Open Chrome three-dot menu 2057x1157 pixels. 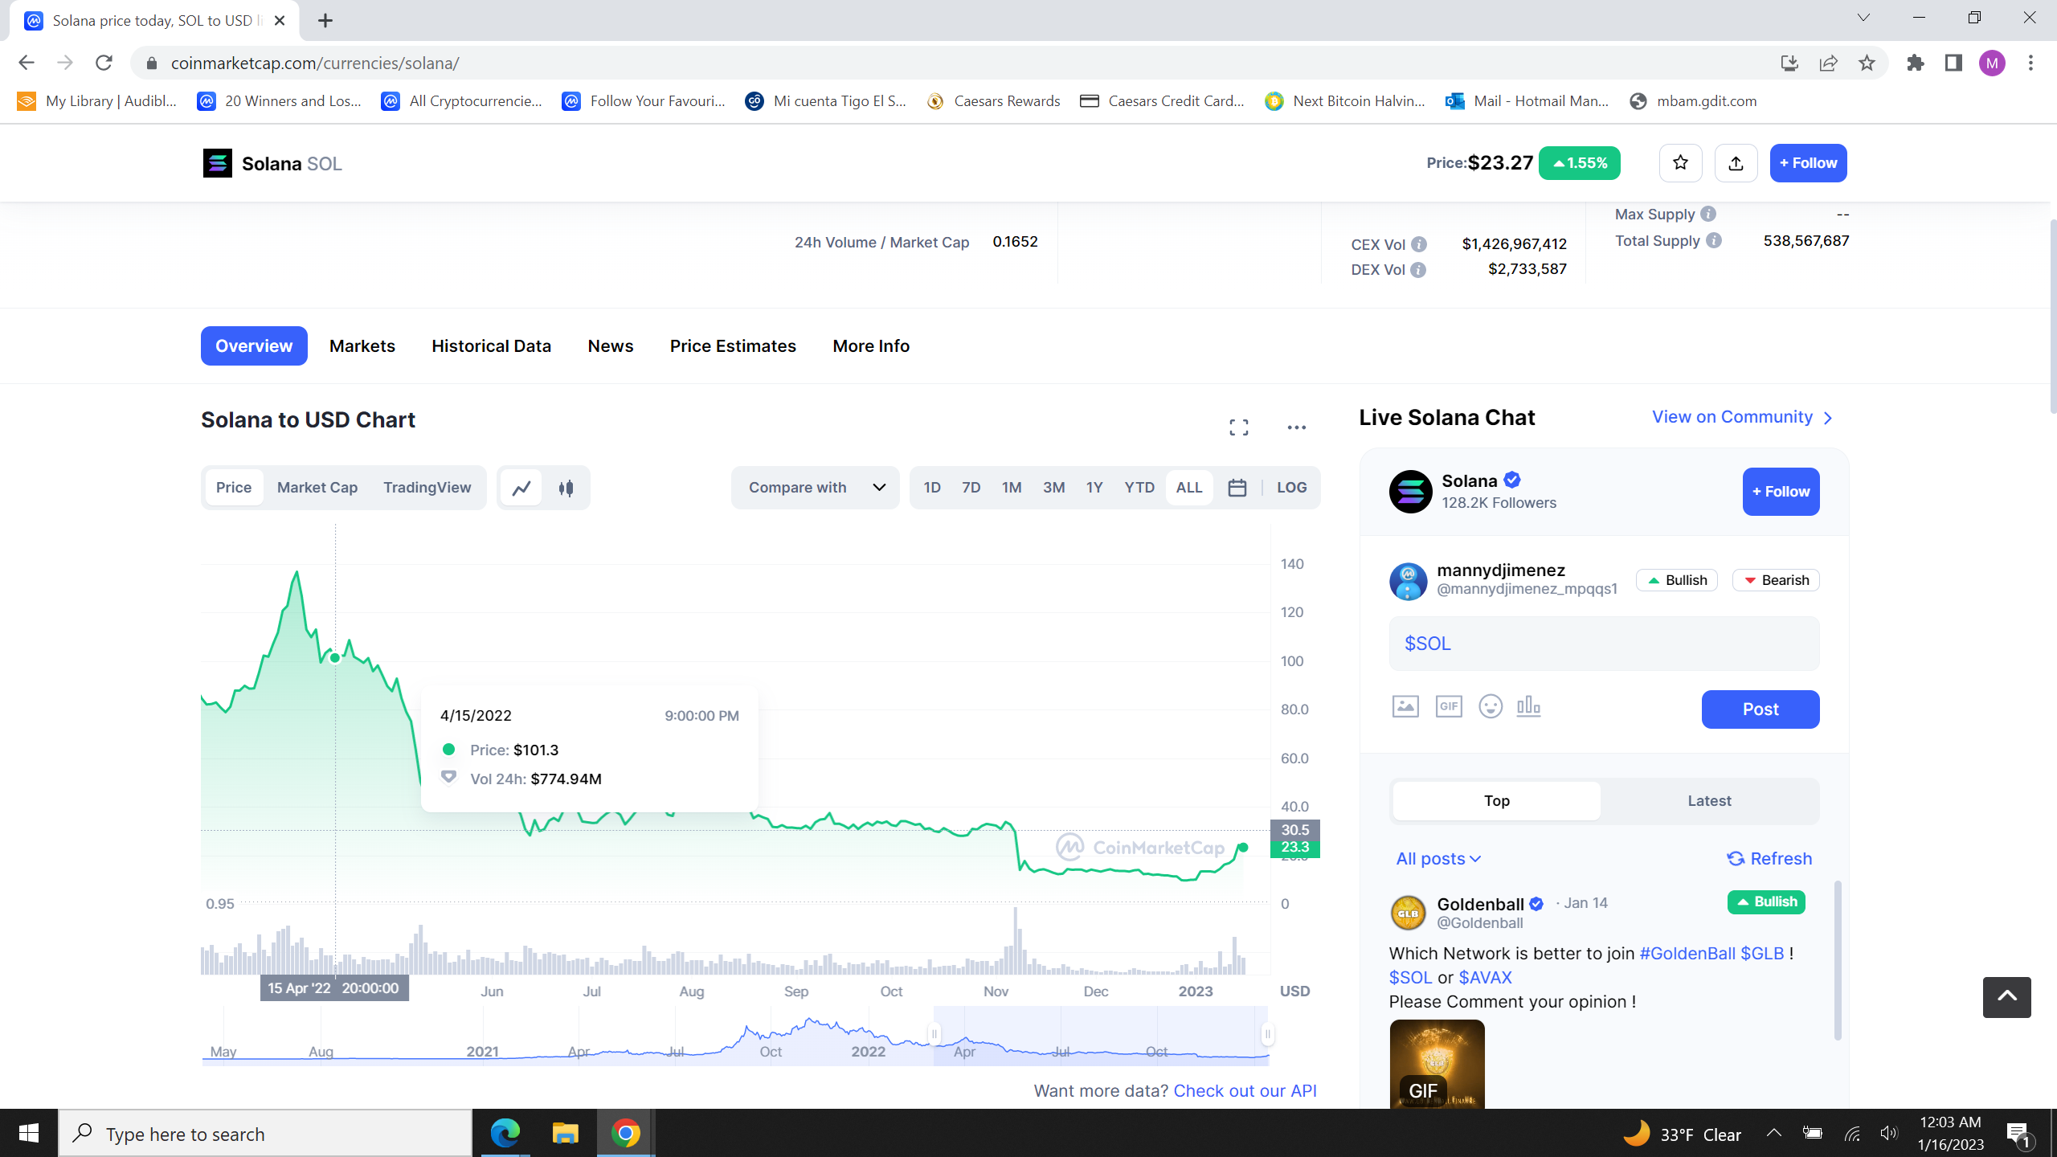click(x=2030, y=63)
